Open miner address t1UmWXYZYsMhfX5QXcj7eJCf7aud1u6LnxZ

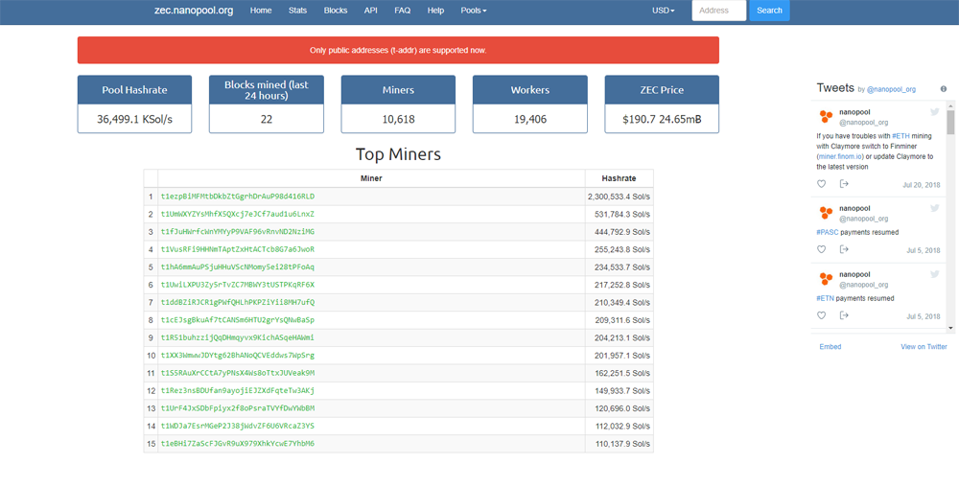(x=237, y=214)
